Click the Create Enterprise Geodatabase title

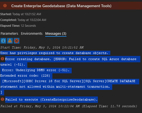click(61, 6)
